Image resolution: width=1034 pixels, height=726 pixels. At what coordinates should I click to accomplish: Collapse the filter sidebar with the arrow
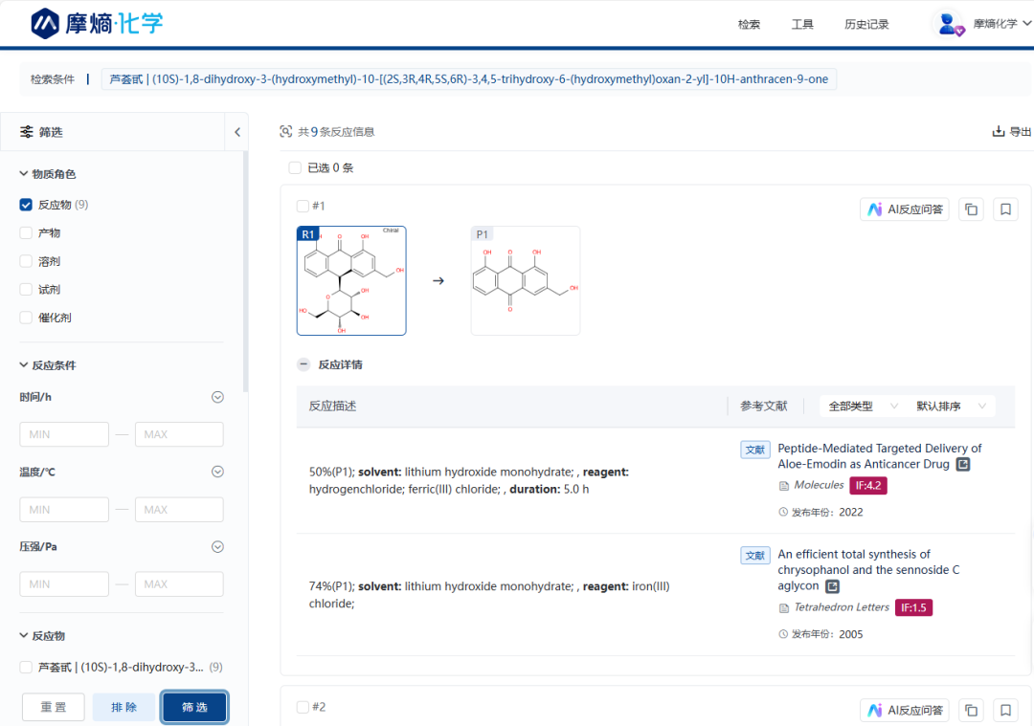pos(237,132)
